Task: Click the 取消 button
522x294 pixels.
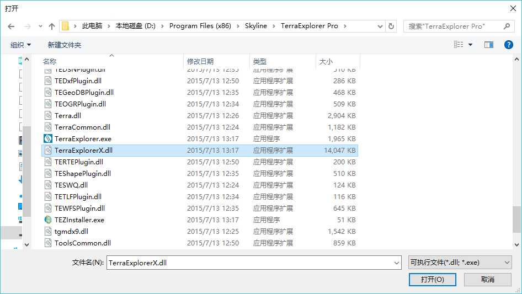Action: (x=488, y=279)
